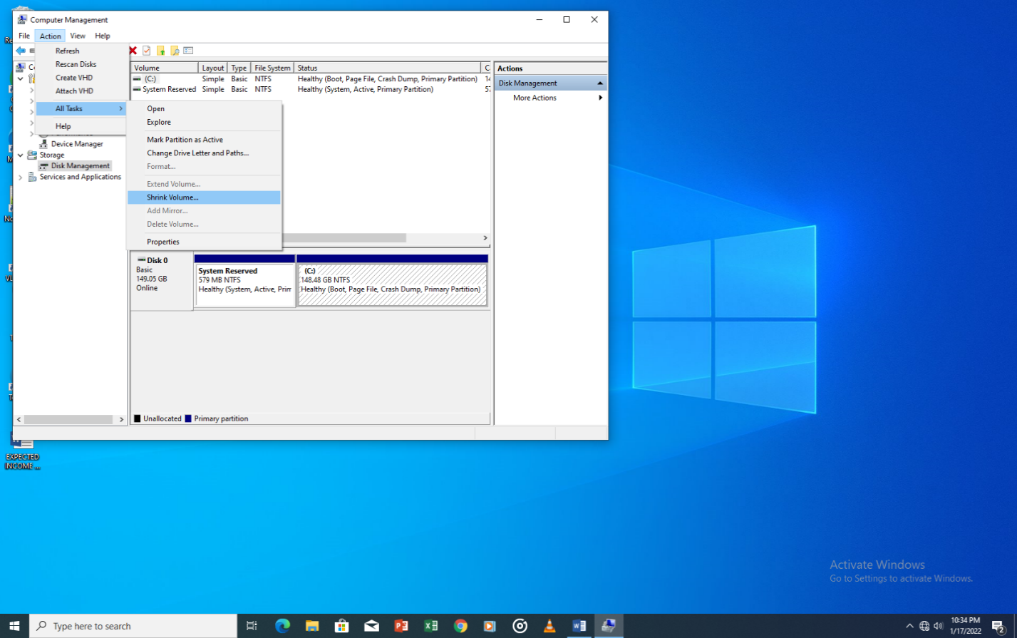This screenshot has height=638, width=1017.
Task: Click the list view settings toolbar icon
Action: [188, 51]
